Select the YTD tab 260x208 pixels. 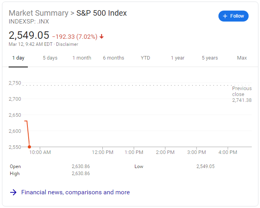point(145,58)
